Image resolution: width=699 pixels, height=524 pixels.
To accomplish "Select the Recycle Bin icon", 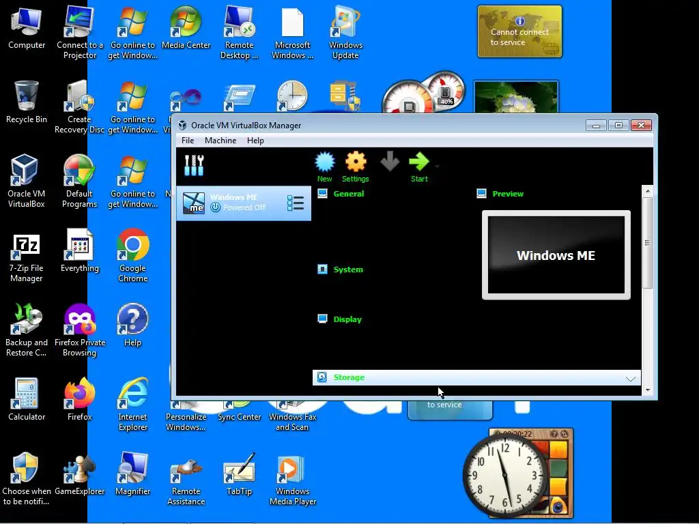I will [x=27, y=102].
